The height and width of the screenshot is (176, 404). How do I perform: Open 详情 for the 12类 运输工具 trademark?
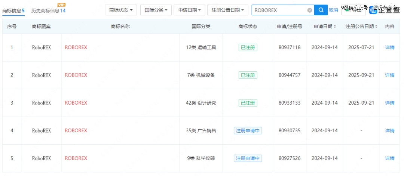tap(389, 47)
